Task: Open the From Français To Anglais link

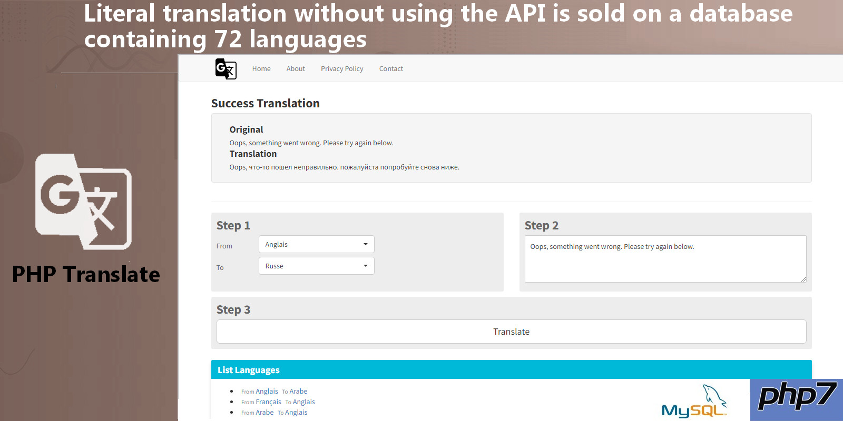Action: 278,402
